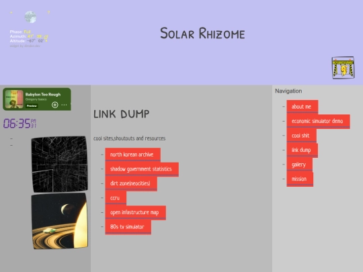Click the moon Azimuth value
Screen dimensions: 363x272
pyautogui.click(x=35, y=36)
